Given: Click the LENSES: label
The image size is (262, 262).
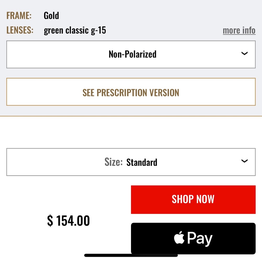Looking at the screenshot, I should tap(20, 30).
